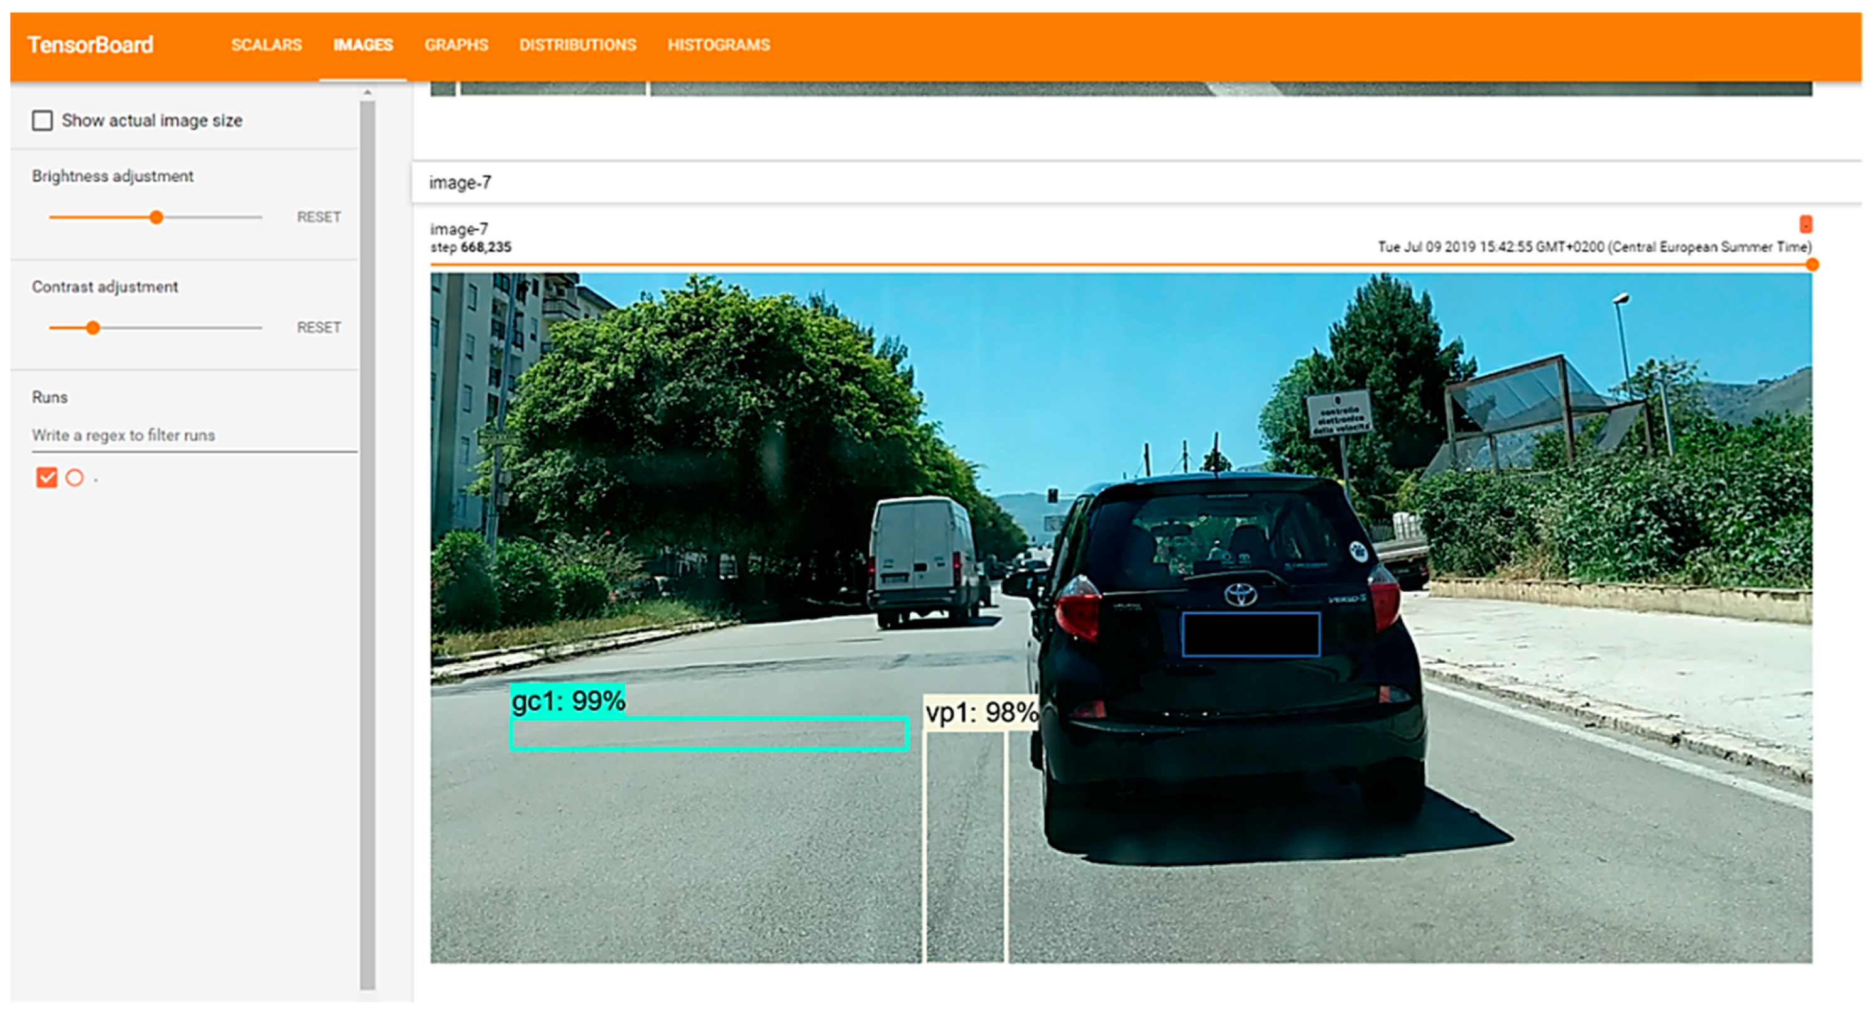The width and height of the screenshot is (1874, 1016).
Task: Click the sidebar scroll-up arrow
Action: 368,93
